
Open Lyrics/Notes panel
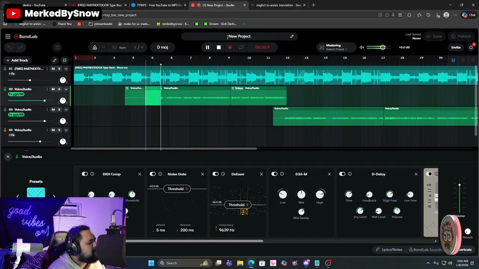point(389,250)
